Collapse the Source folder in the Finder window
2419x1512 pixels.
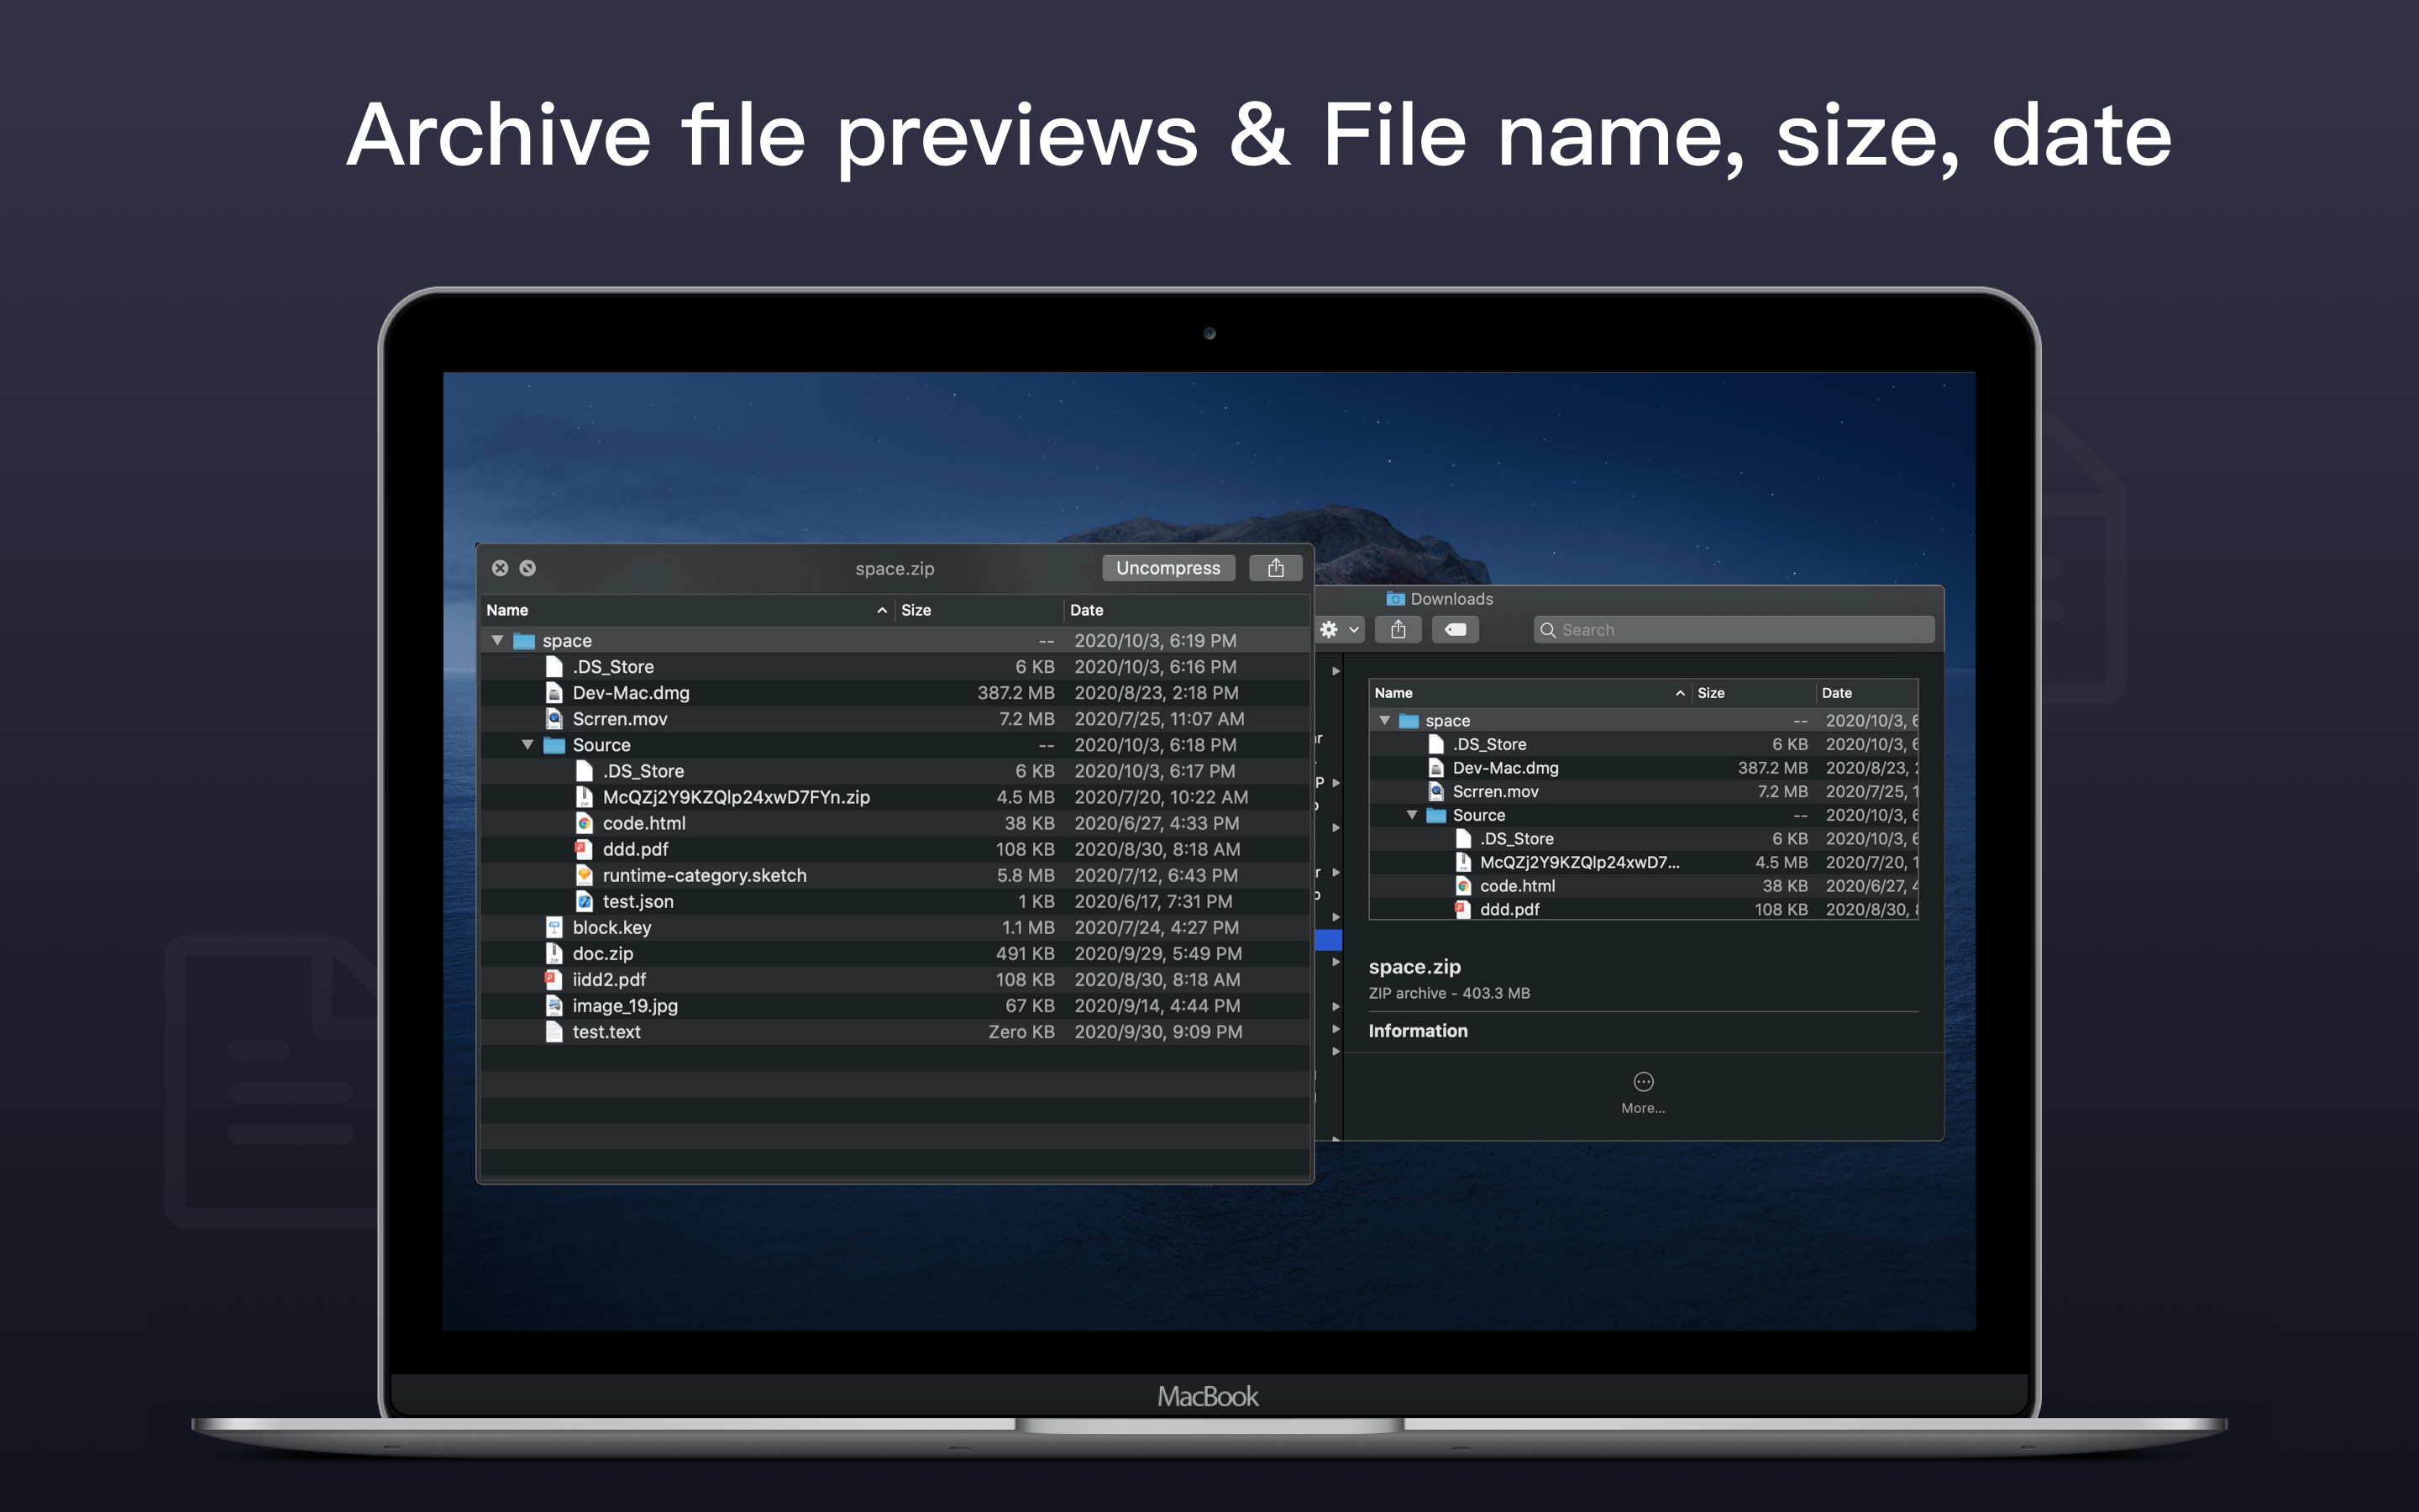tap(1413, 815)
